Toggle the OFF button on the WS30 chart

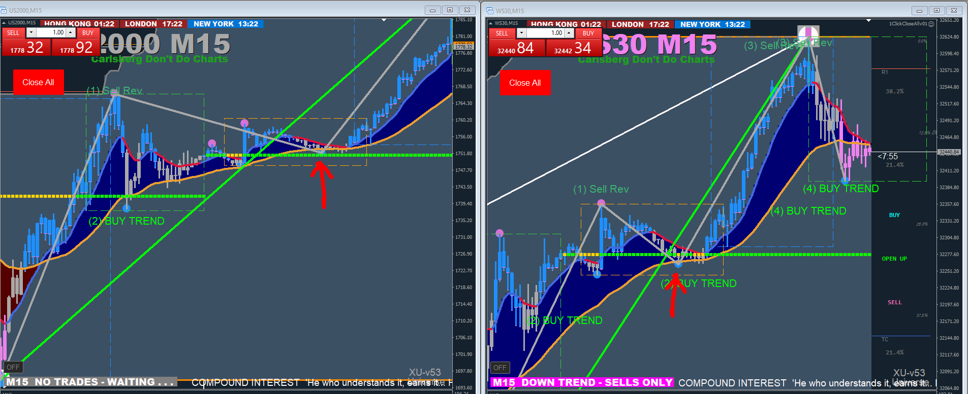(x=500, y=368)
